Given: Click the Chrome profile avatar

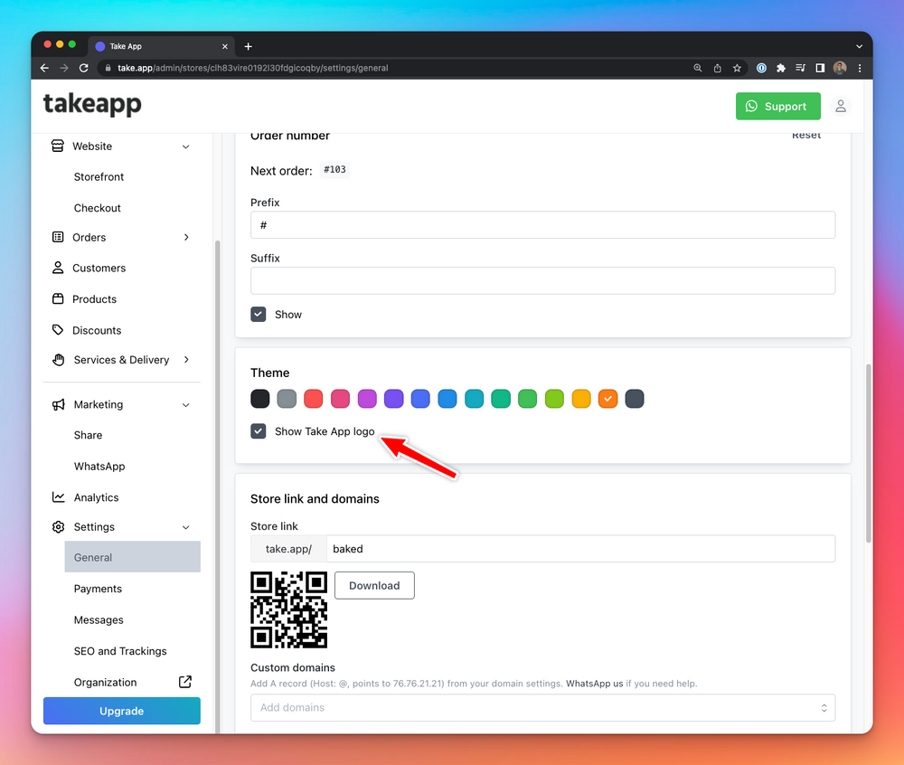Looking at the screenshot, I should click(x=840, y=68).
